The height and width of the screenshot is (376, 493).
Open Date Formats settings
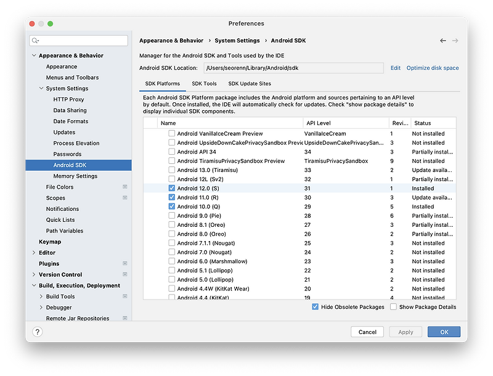(x=71, y=121)
